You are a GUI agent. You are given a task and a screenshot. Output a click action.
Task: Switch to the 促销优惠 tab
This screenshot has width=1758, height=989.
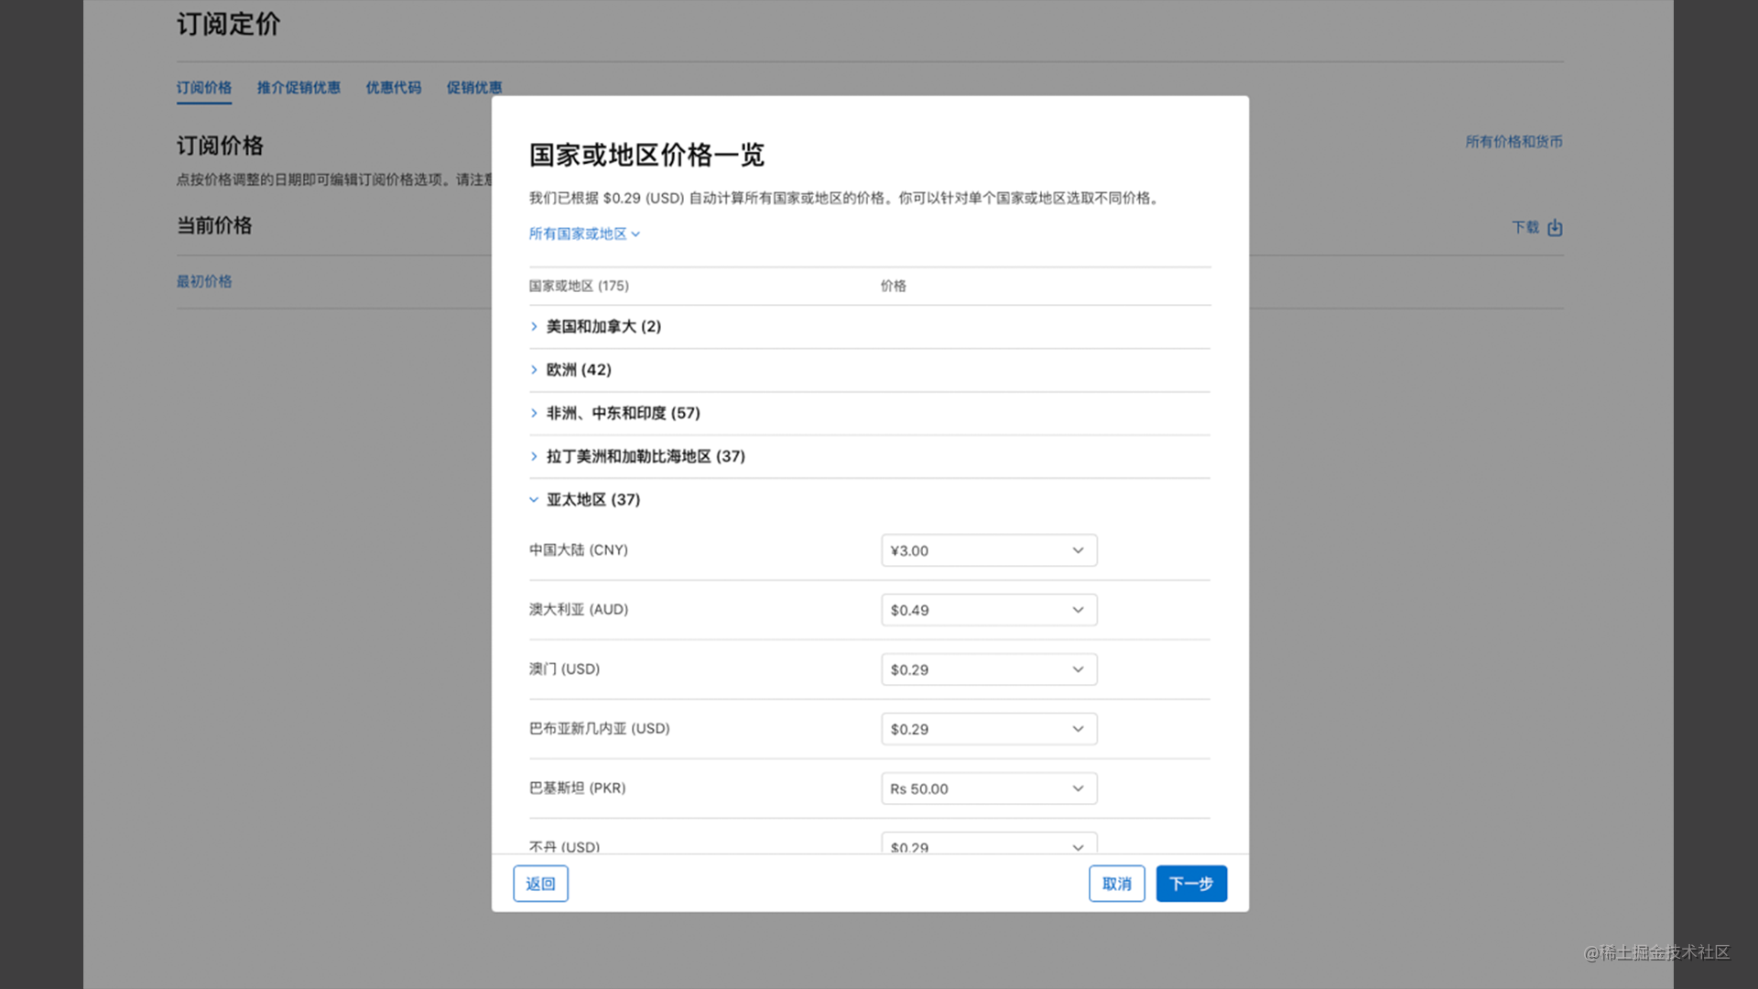pyautogui.click(x=474, y=87)
